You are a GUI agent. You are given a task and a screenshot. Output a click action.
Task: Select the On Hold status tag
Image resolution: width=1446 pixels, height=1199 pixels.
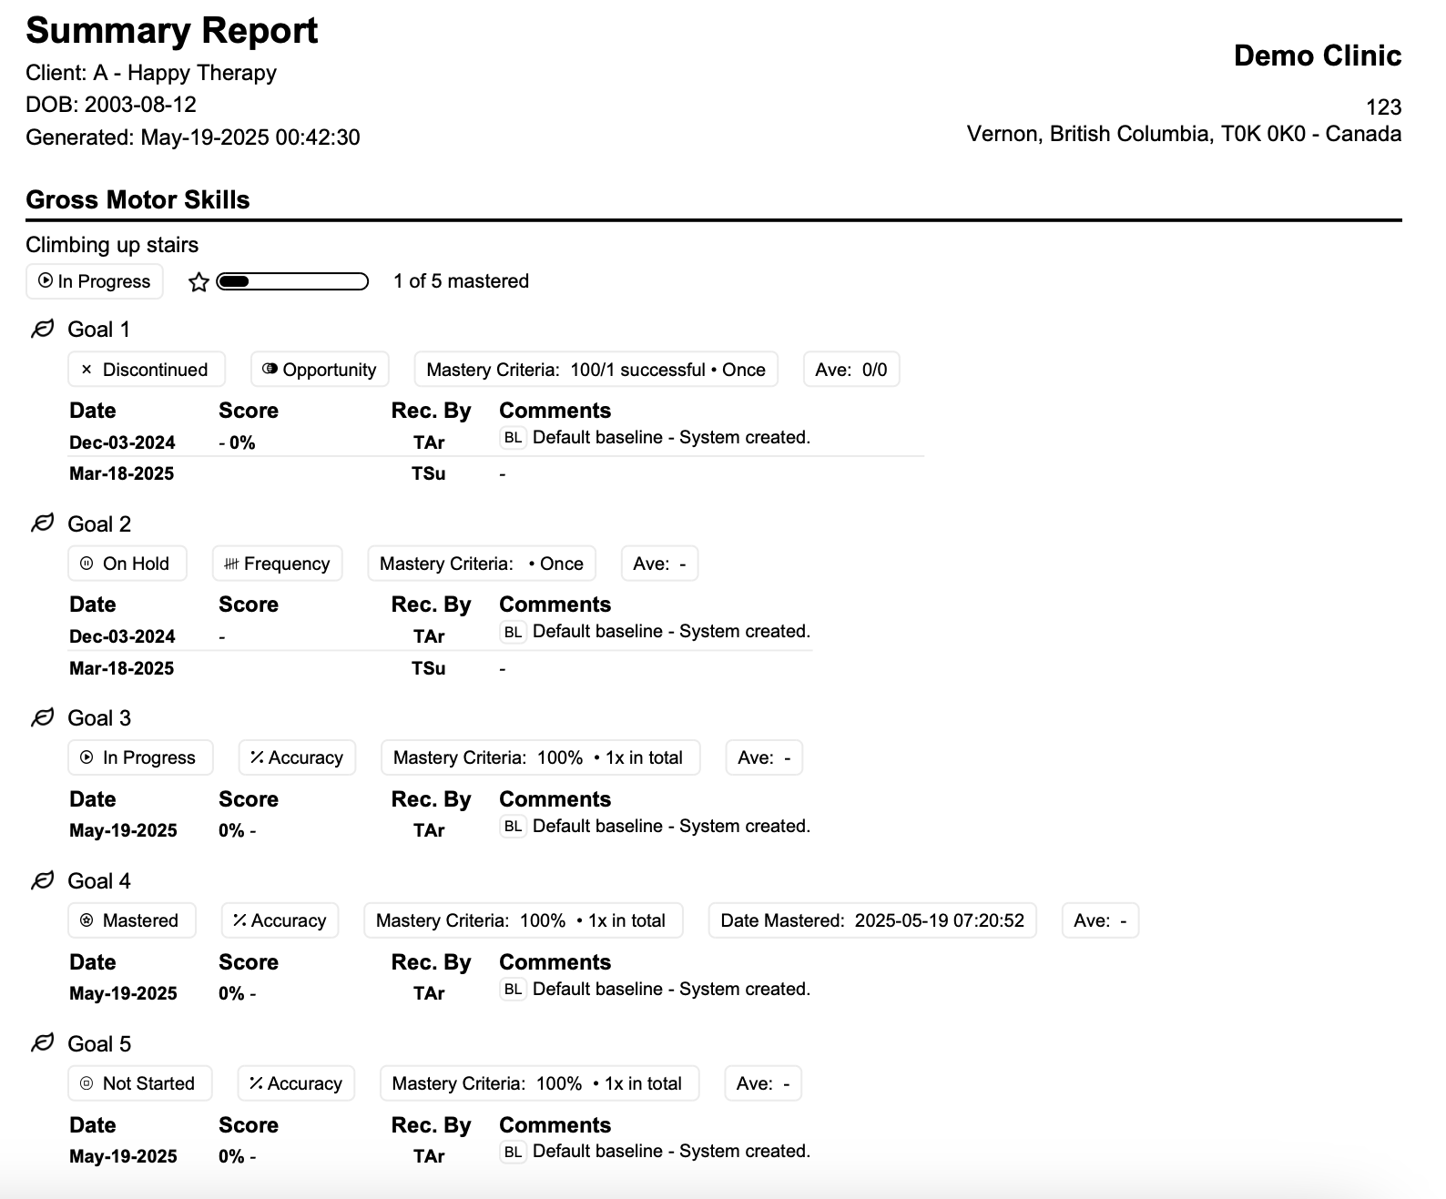click(x=127, y=564)
